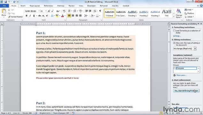Image resolution: width=203 pixels, height=115 pixels.
Task: Open the font name dropdown
Action: tap(39, 11)
